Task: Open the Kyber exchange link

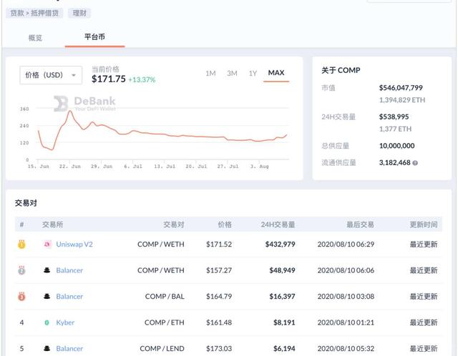Action: (65, 322)
